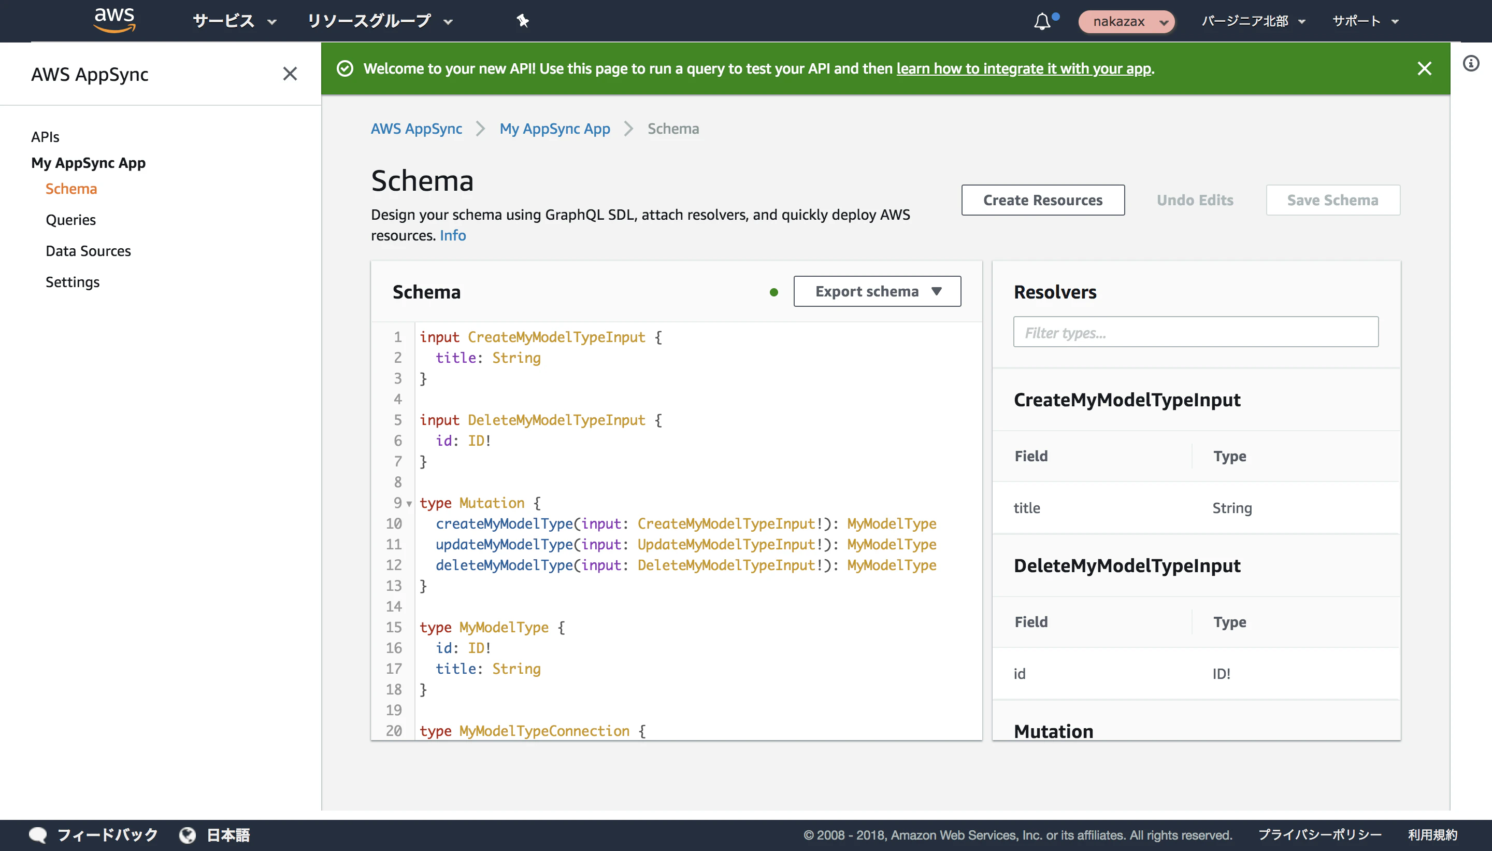1492x851 pixels.
Task: Click the Create Resources button
Action: 1043,200
